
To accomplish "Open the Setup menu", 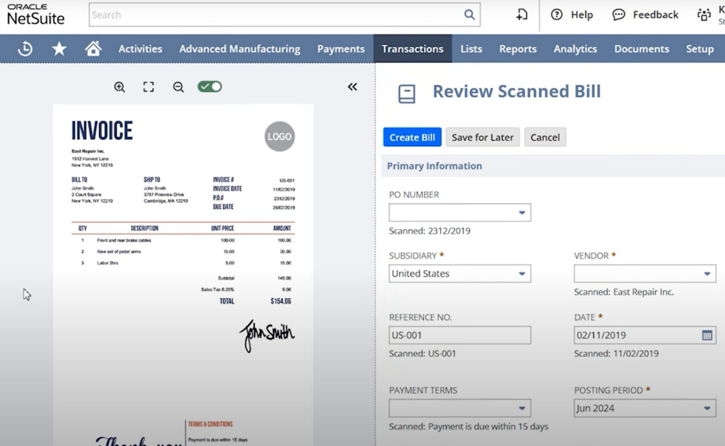I will pos(700,49).
